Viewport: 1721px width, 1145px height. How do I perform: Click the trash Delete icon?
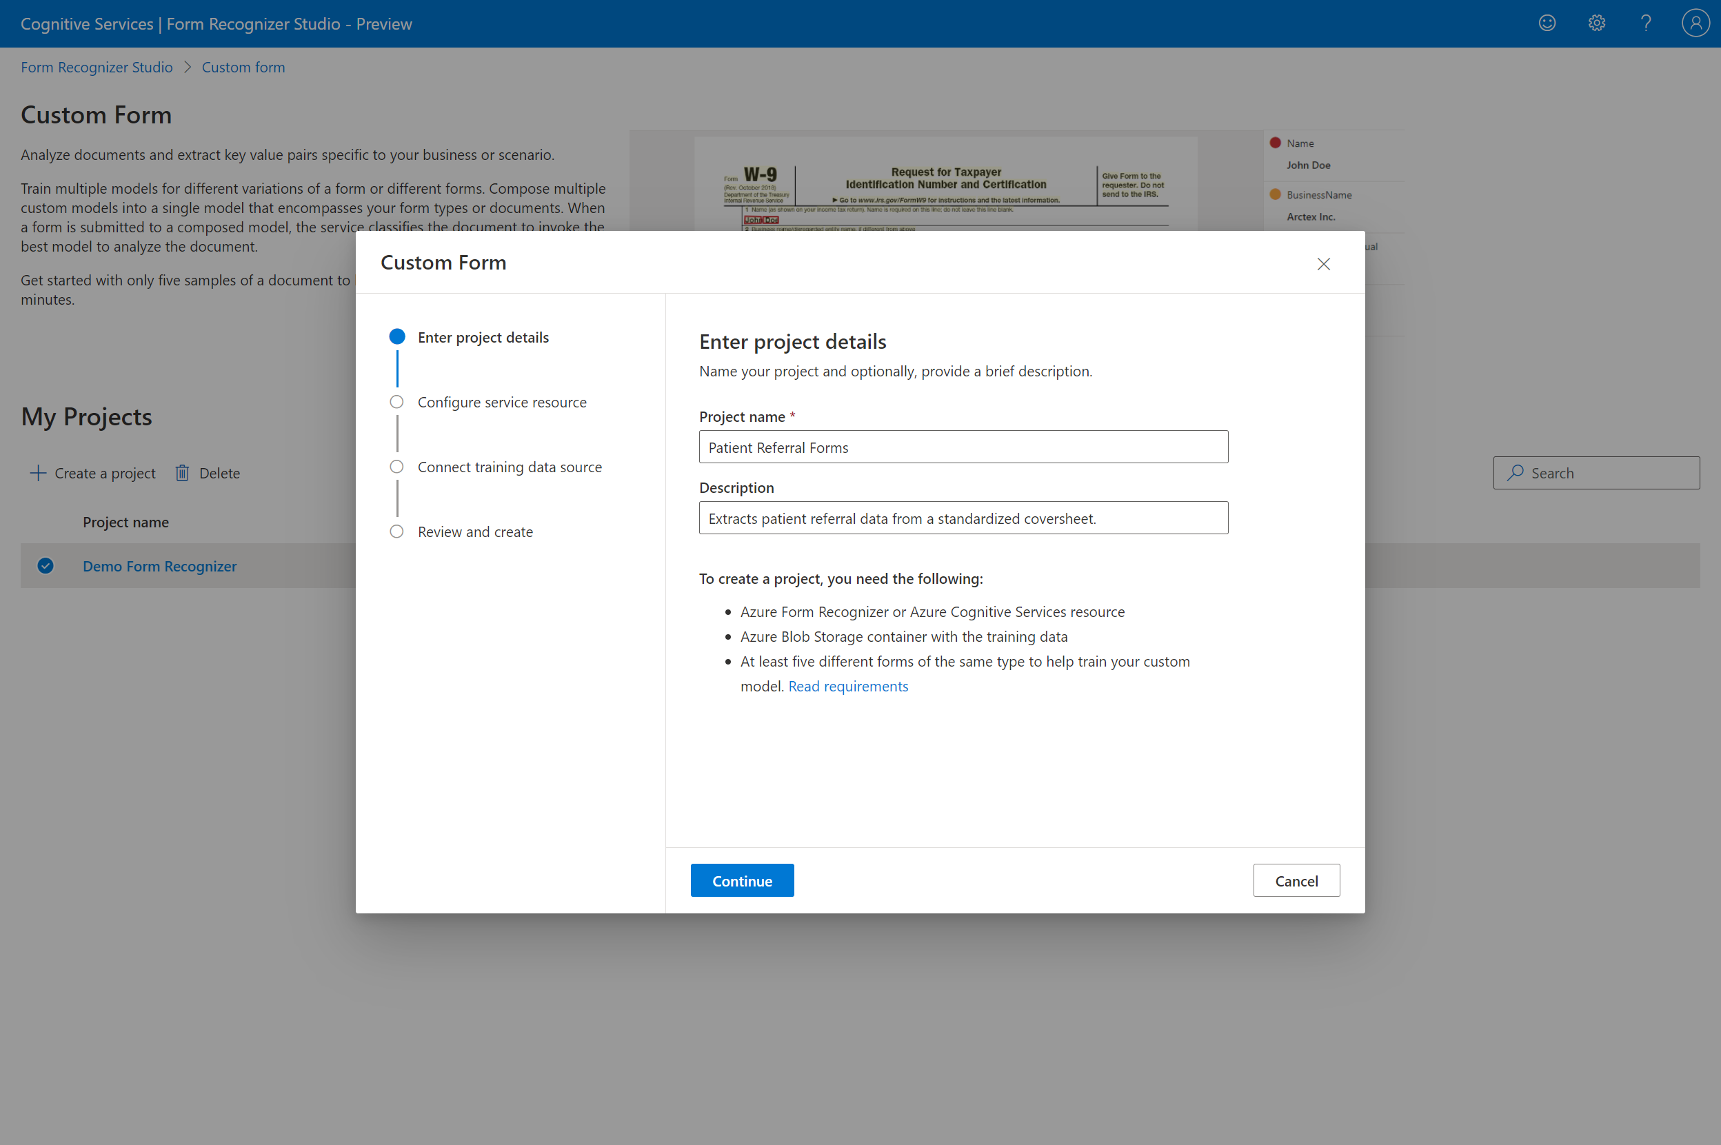coord(182,473)
